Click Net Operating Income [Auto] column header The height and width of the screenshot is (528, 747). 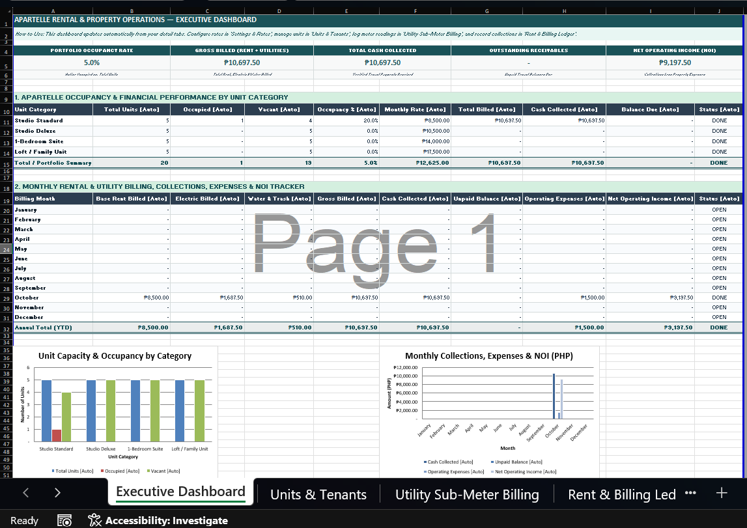(651, 199)
